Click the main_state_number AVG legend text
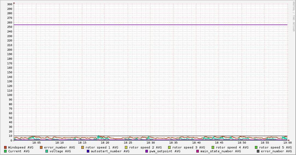 (x=220, y=151)
